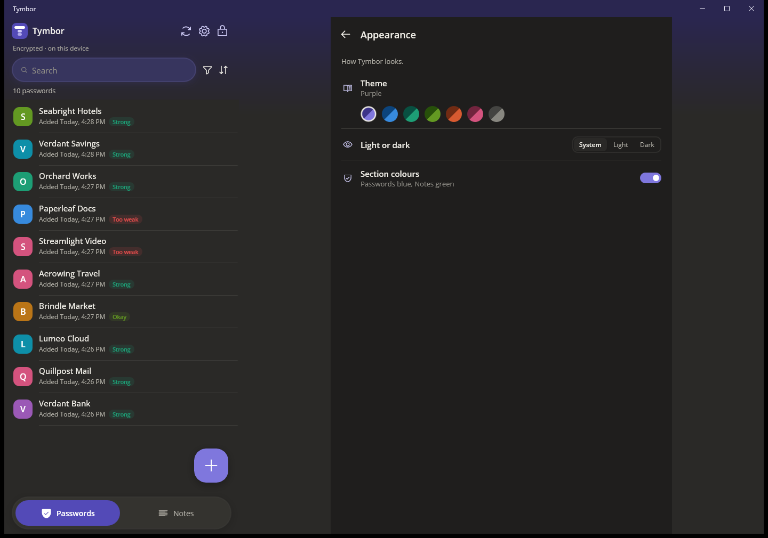
Task: Click the sync refresh icon
Action: tap(186, 31)
